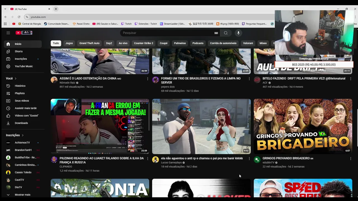The width and height of the screenshot is (358, 201).
Task: Open Comunidade Steam bookmark
Action: point(56,24)
